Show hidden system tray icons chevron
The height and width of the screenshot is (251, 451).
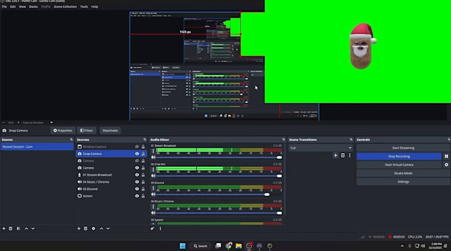point(402,246)
